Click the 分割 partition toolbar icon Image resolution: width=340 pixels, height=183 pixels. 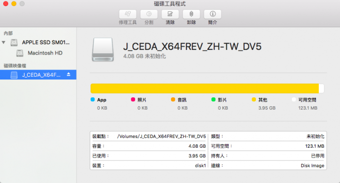pyautogui.click(x=149, y=14)
